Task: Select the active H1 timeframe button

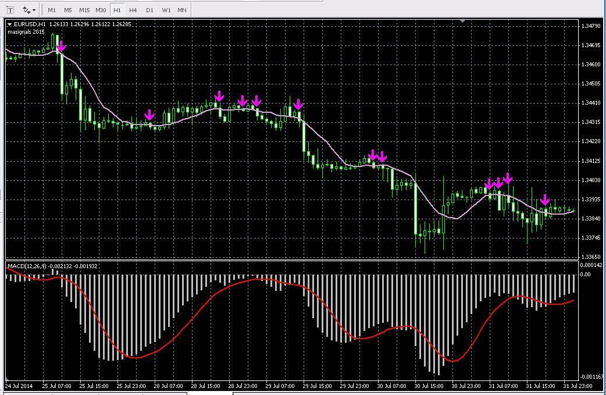Action: 117,10
